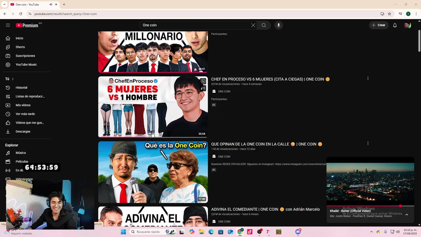Image resolution: width=421 pixels, height=237 pixels.
Task: Mute the One coin - YouTube tab
Action: (51, 5)
